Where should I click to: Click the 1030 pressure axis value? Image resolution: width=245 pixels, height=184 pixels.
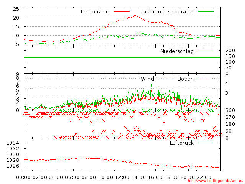tap(13, 154)
